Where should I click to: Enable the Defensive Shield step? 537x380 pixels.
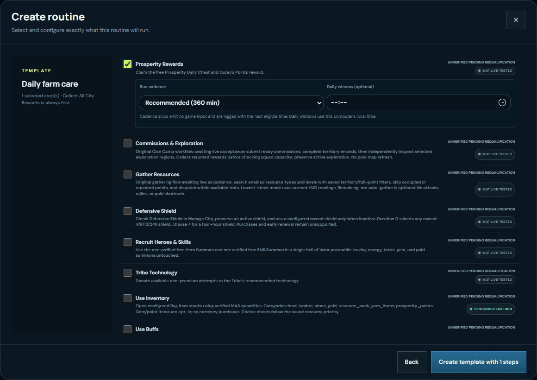point(127,211)
